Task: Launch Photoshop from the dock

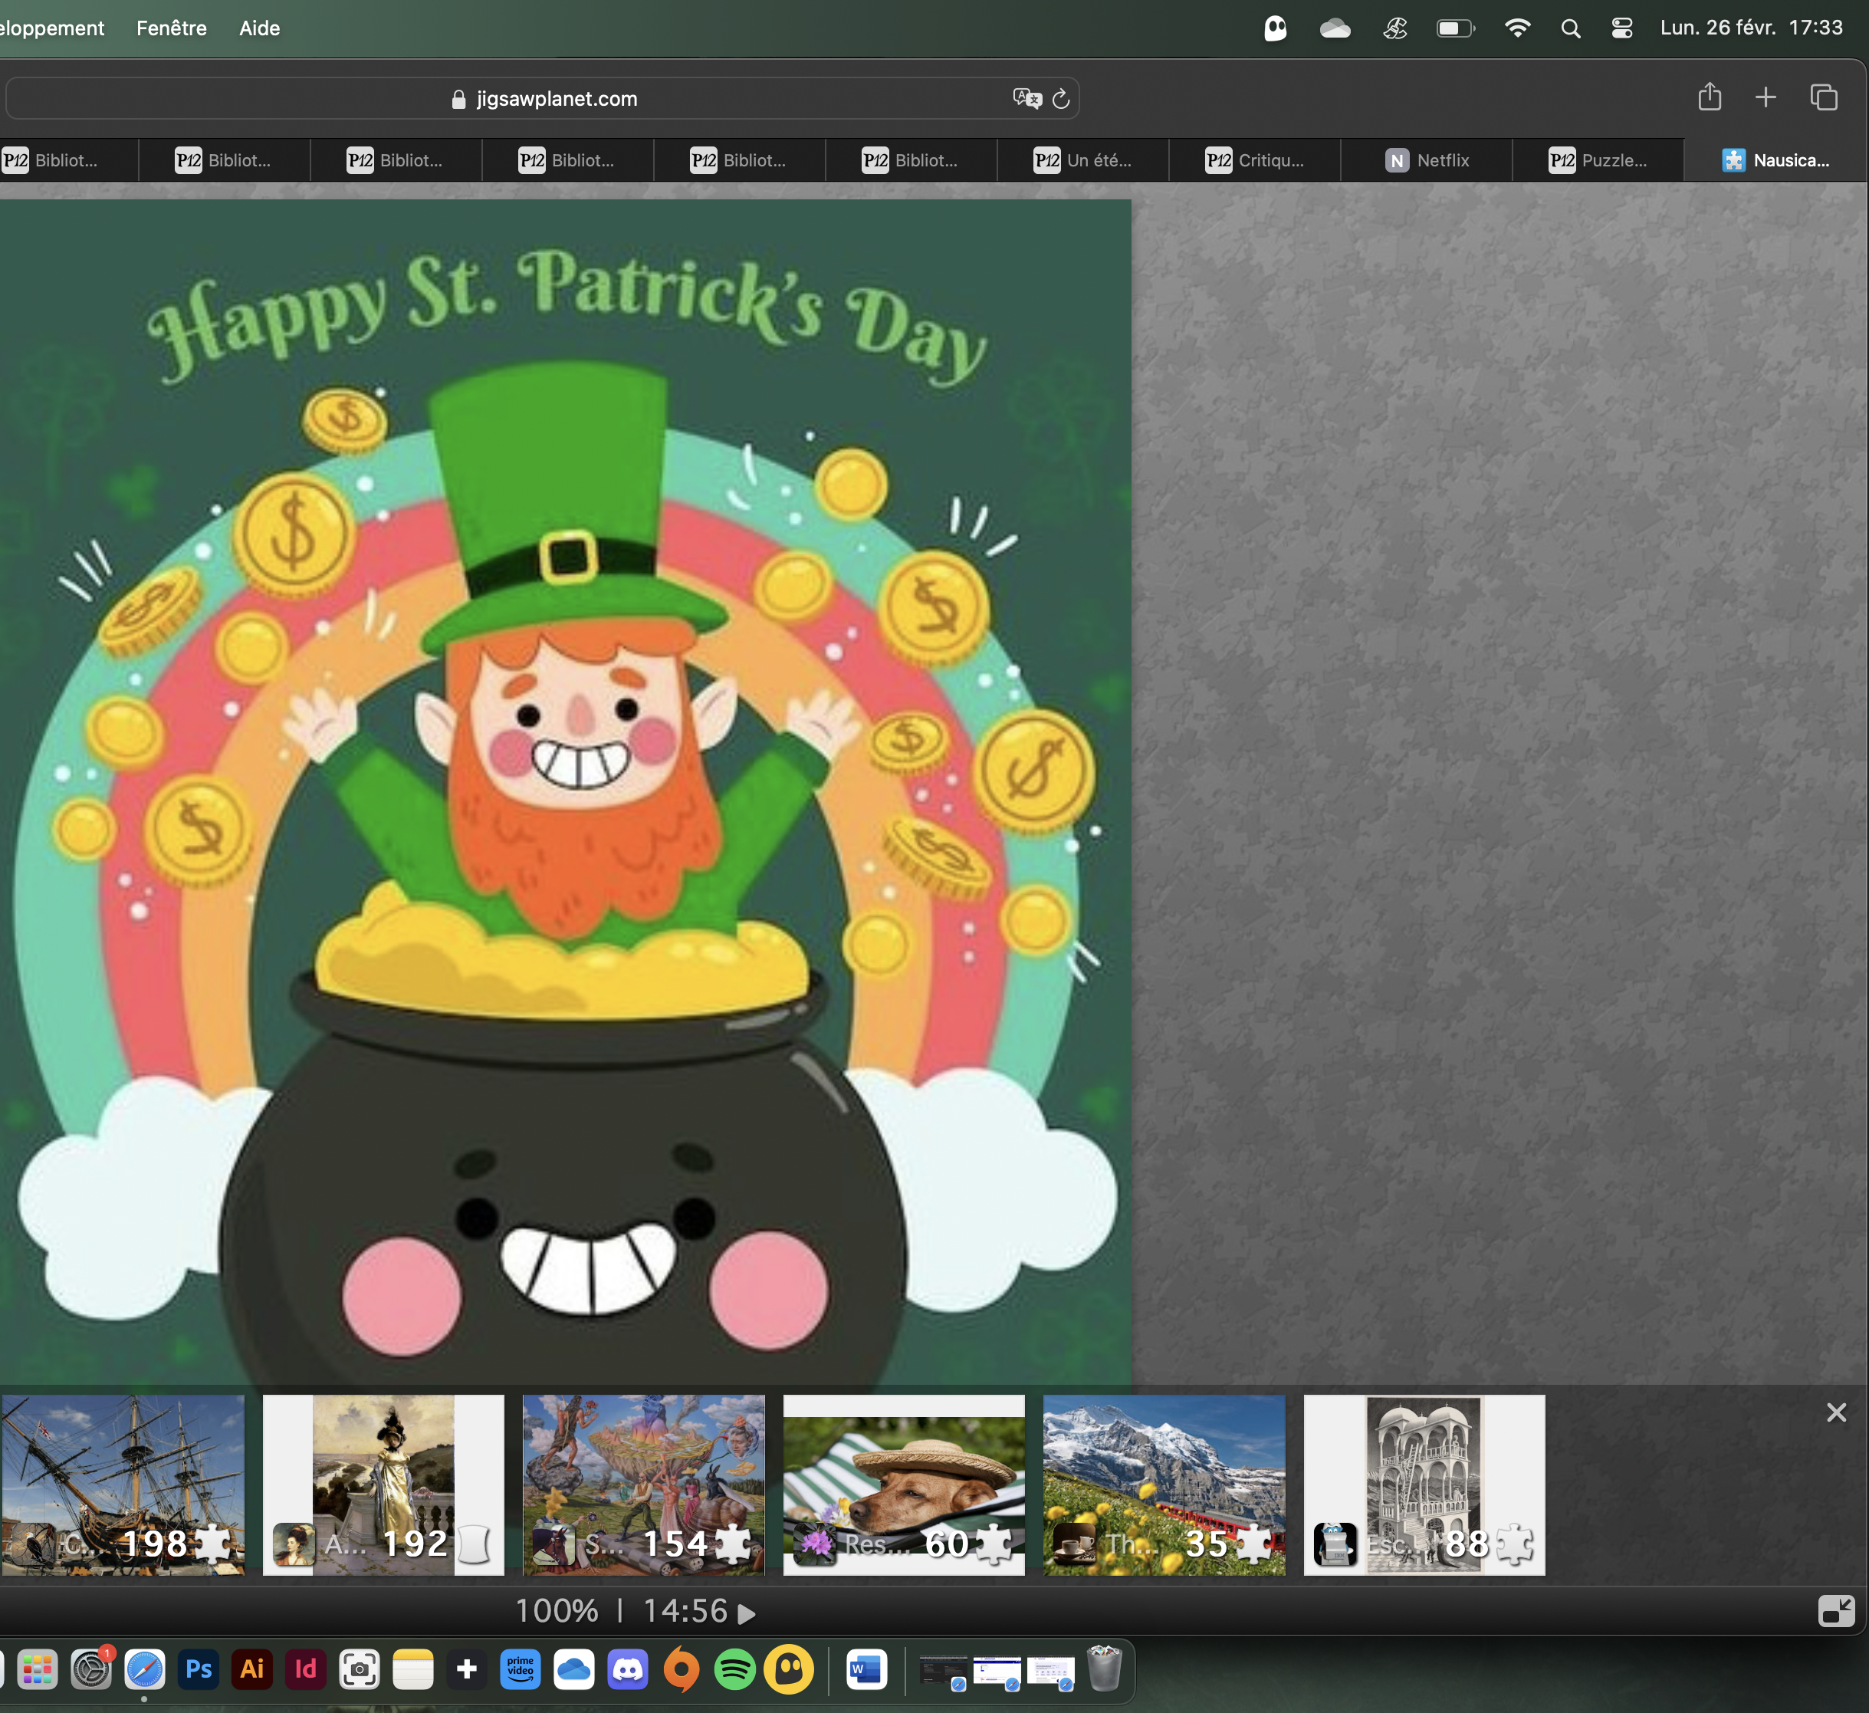Action: pyautogui.click(x=199, y=1670)
